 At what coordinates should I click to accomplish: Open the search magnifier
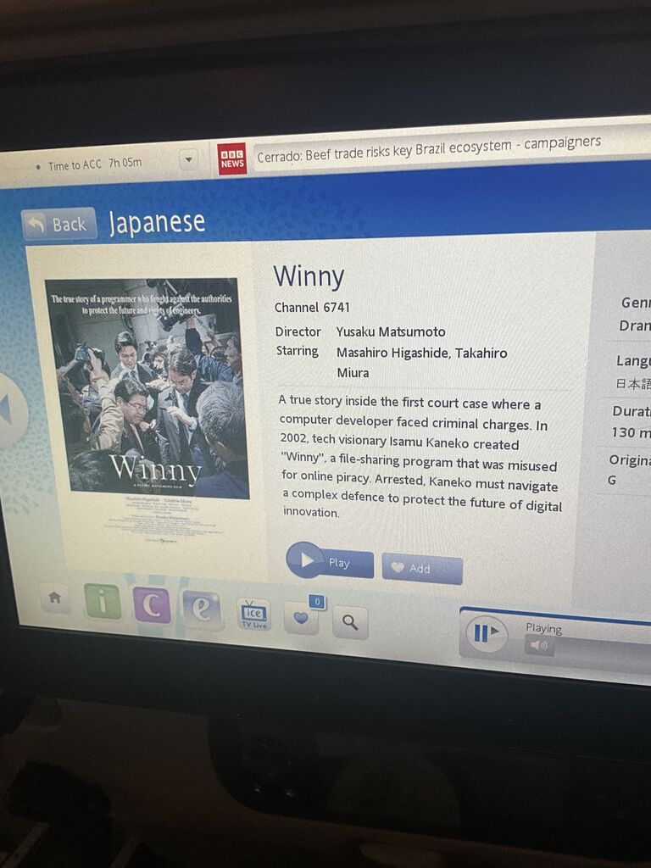coord(350,623)
